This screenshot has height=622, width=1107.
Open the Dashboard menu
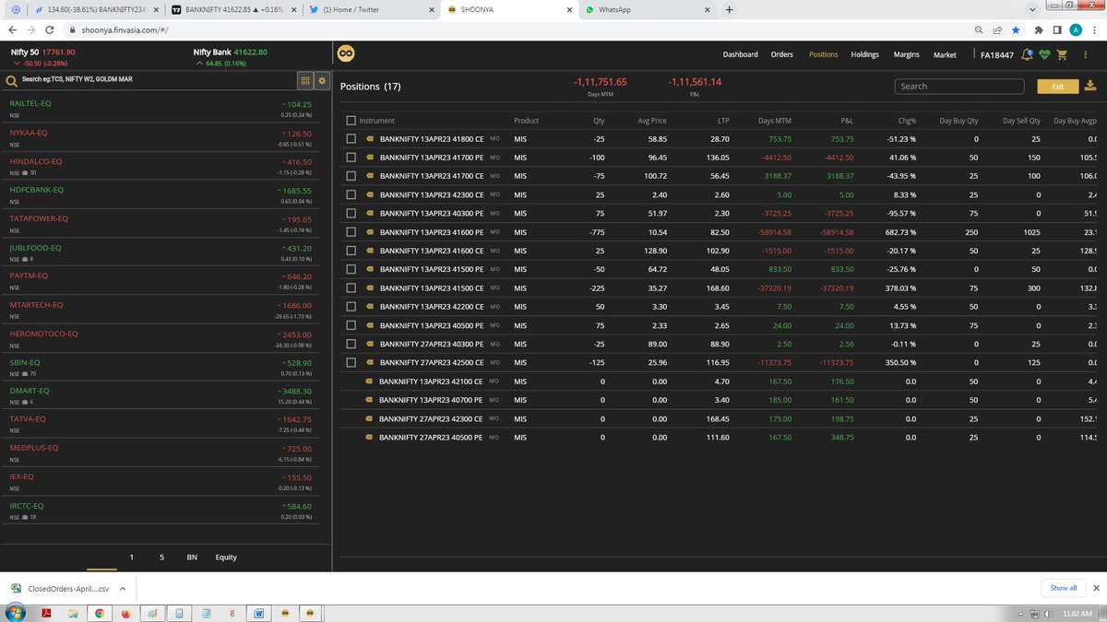(x=740, y=54)
